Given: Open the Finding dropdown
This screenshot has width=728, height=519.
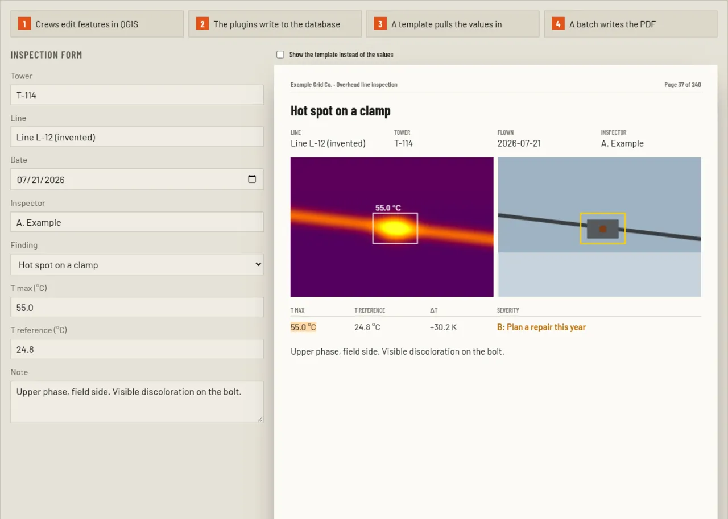Looking at the screenshot, I should [137, 265].
